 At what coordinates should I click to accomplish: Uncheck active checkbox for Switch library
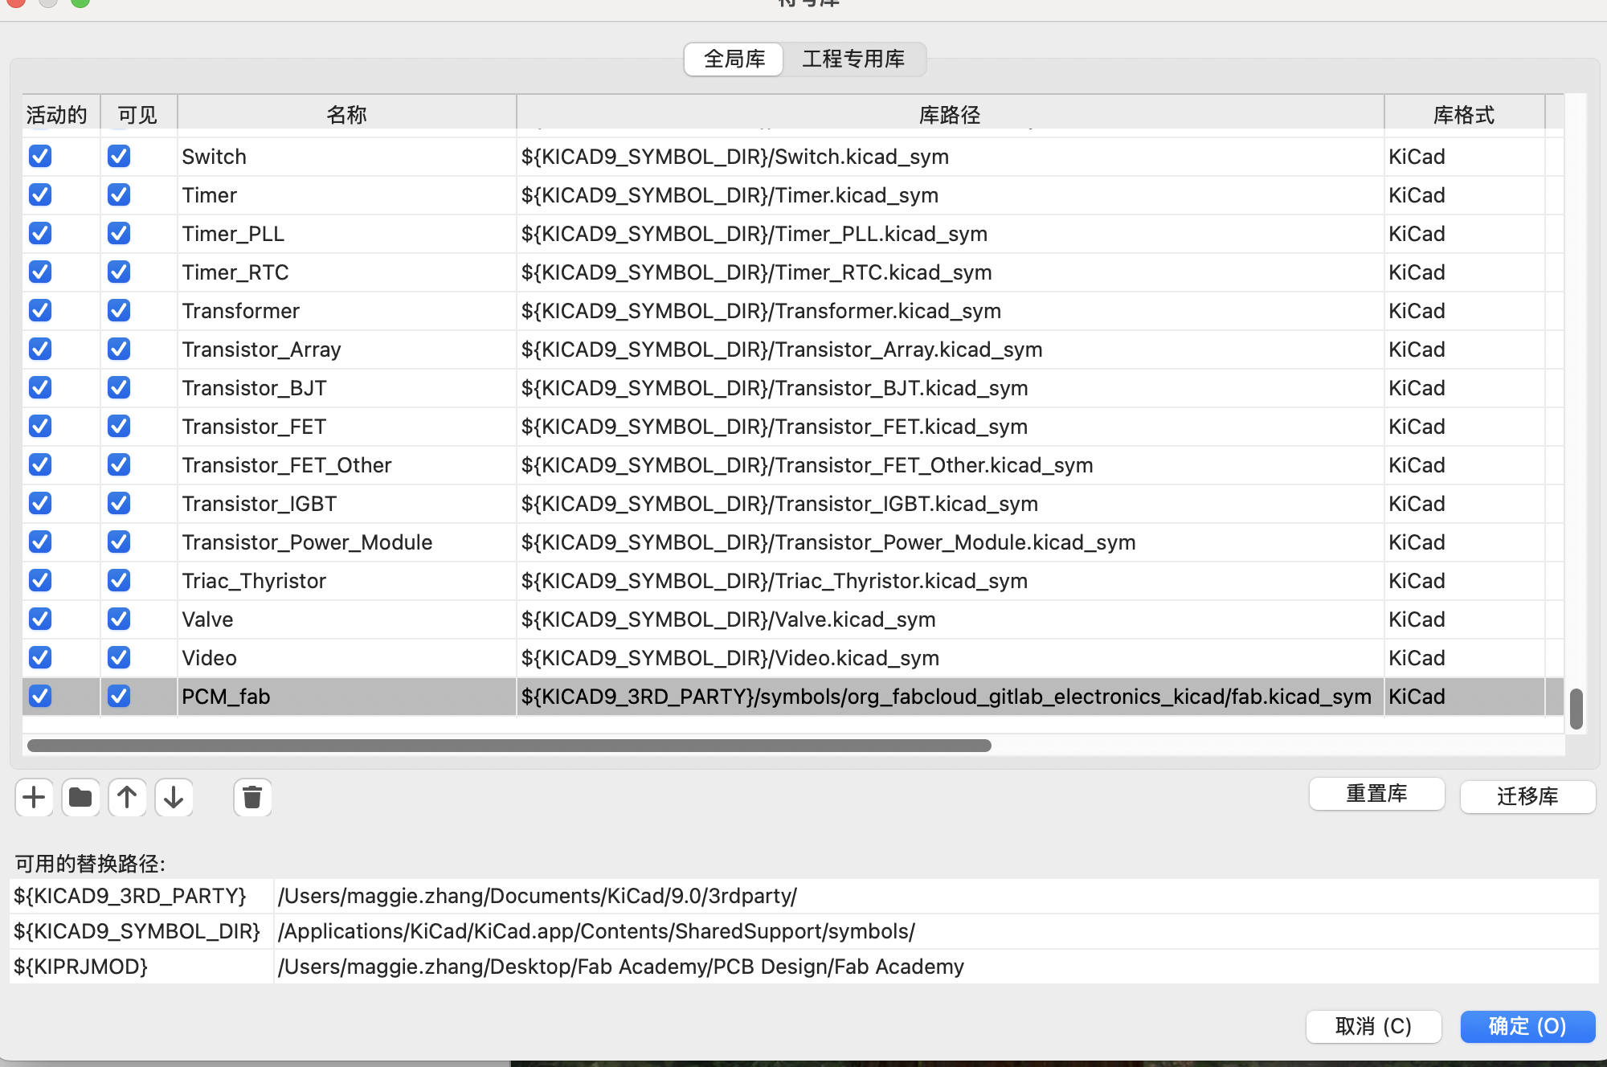tap(40, 157)
